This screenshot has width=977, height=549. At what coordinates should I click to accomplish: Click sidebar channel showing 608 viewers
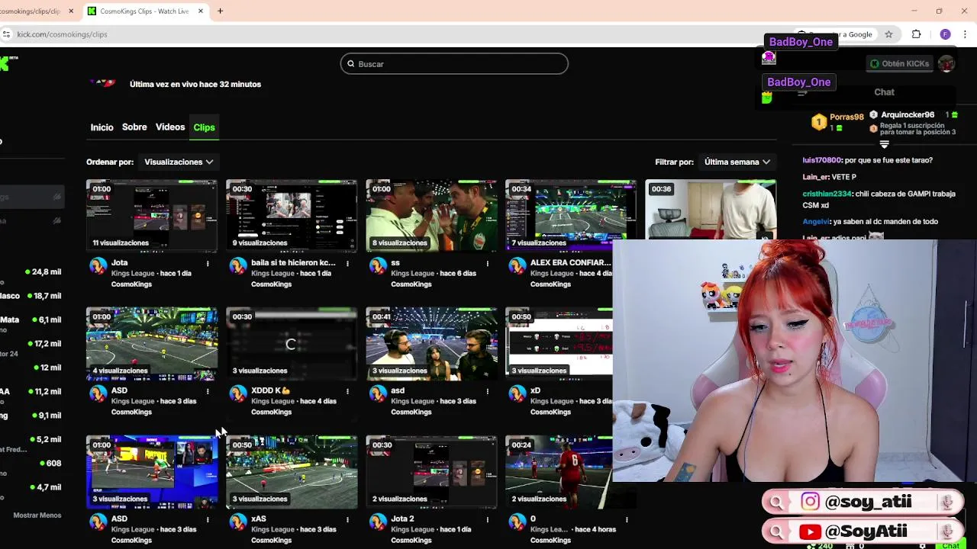click(x=32, y=463)
